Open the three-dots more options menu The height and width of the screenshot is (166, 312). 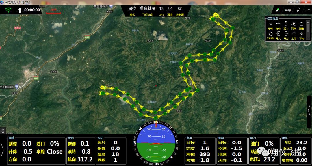pyautogui.click(x=308, y=10)
